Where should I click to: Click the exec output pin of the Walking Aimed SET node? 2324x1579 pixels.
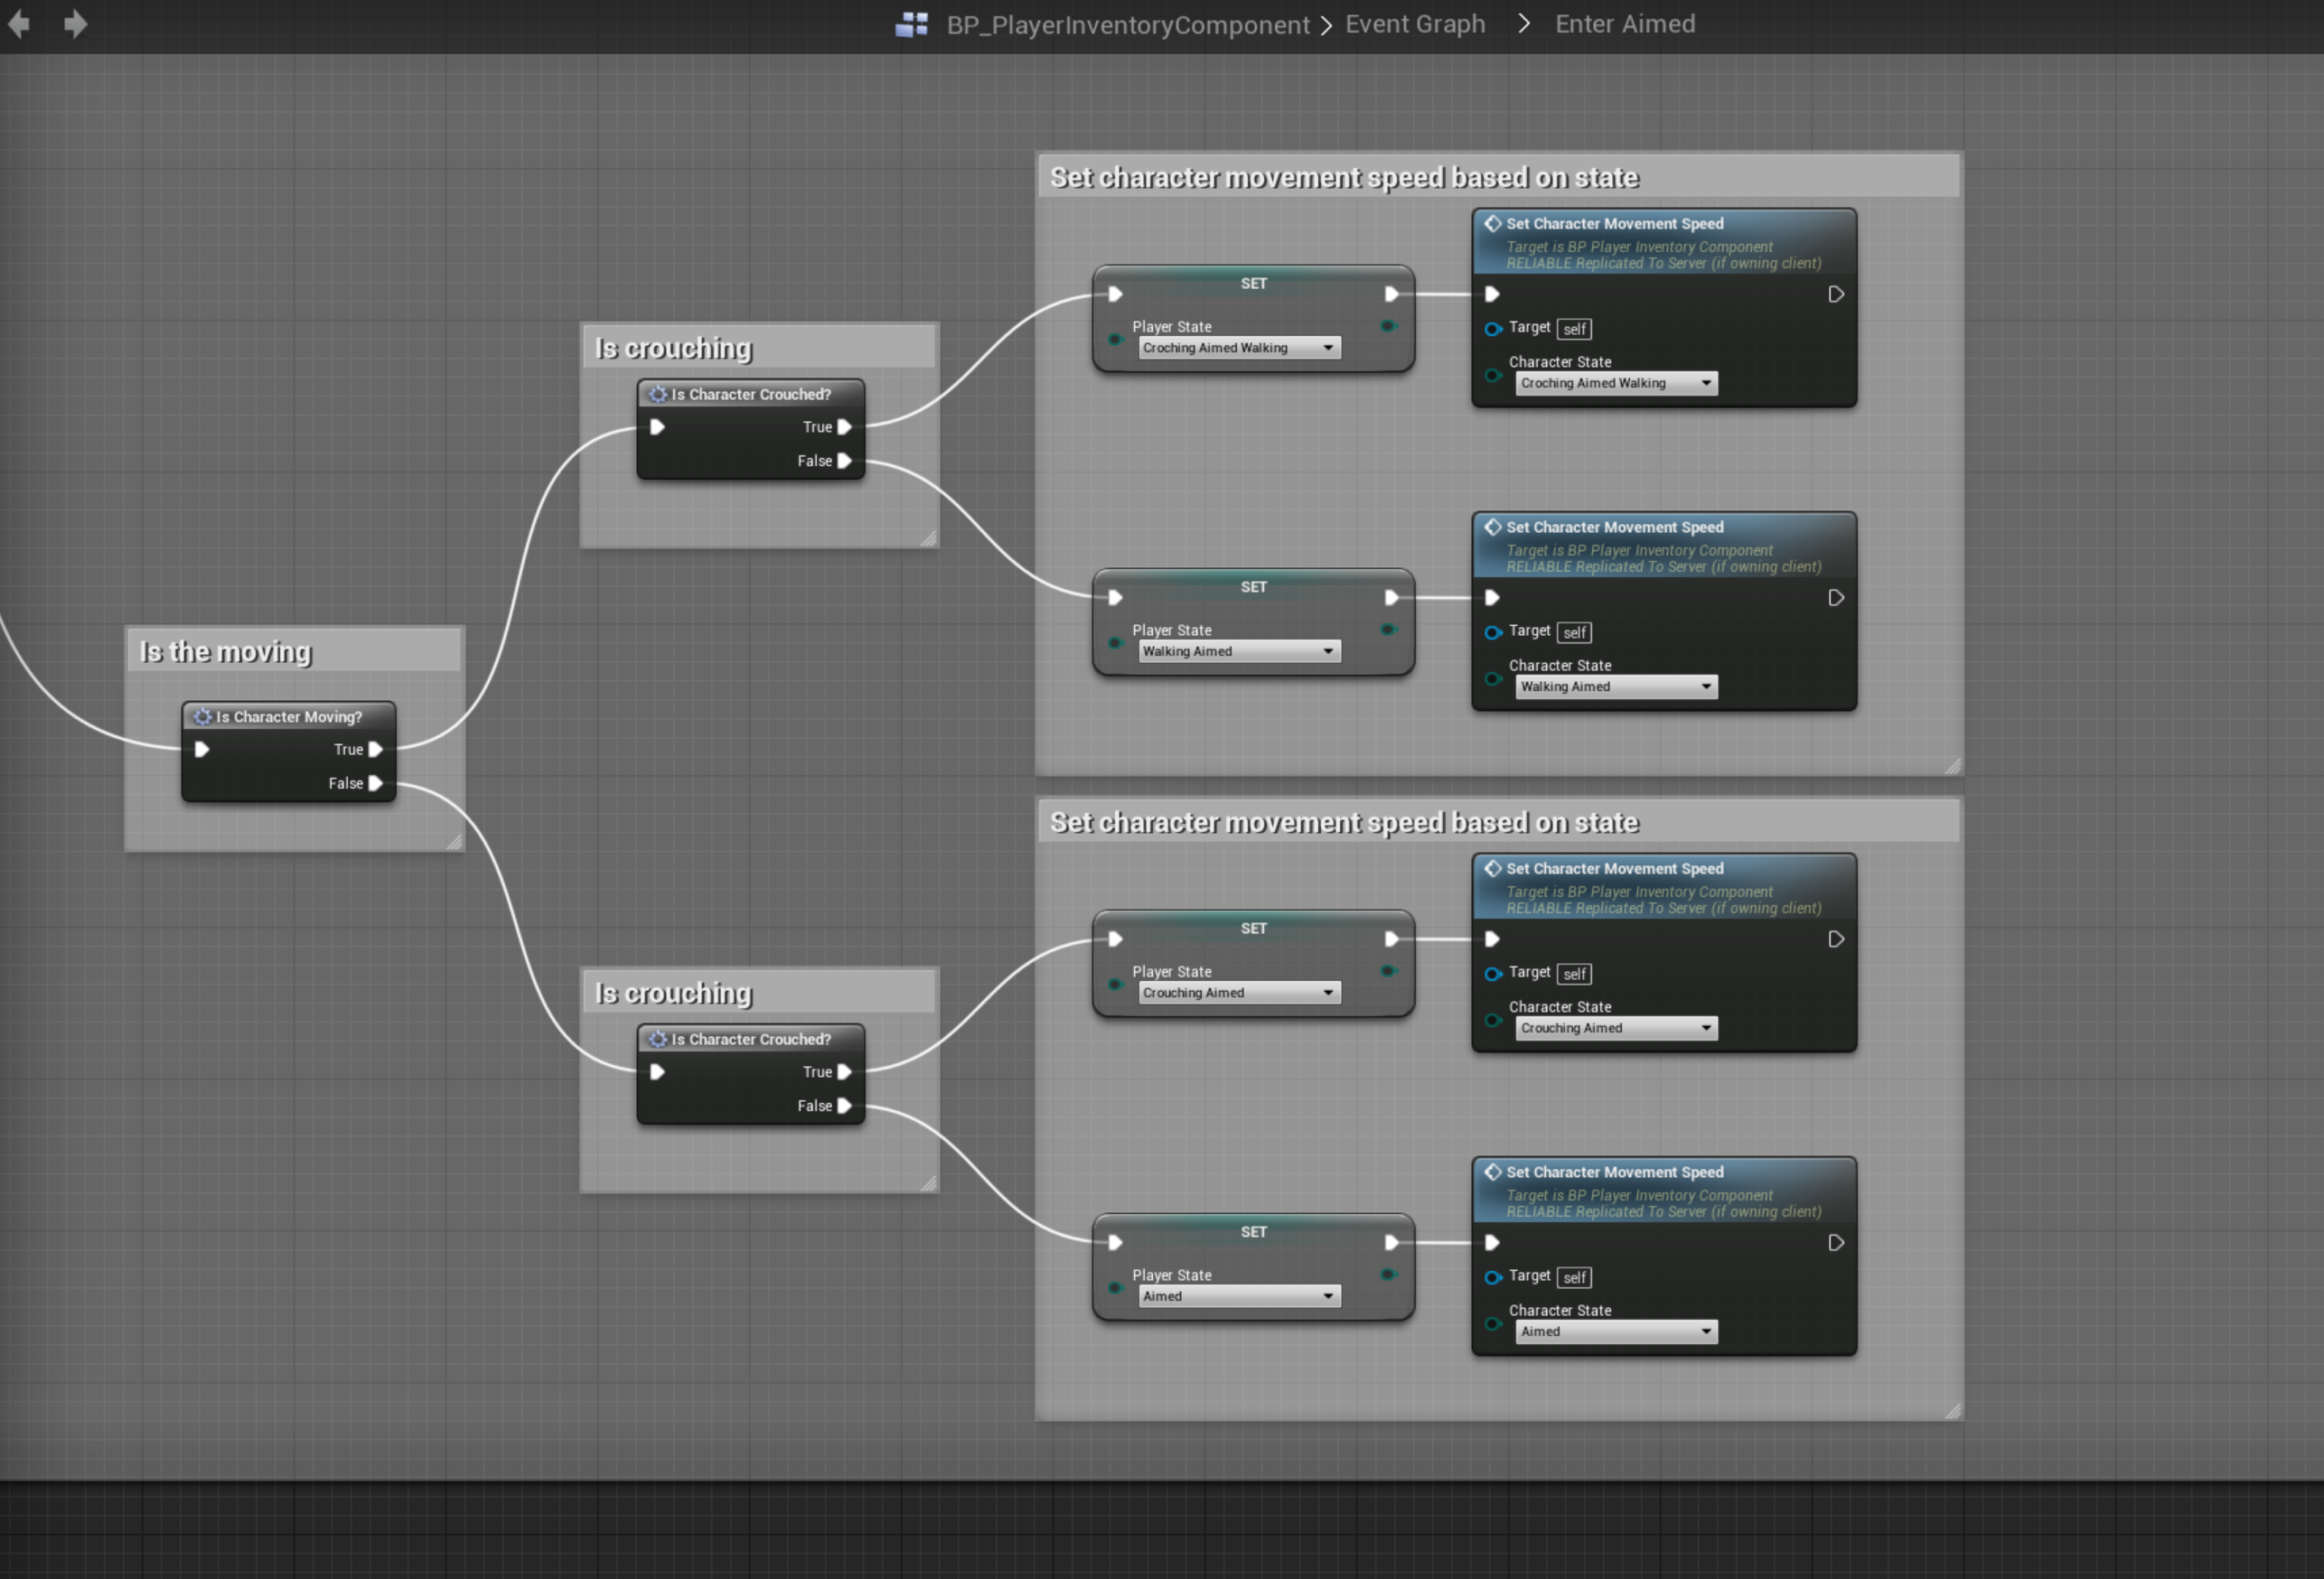pyautogui.click(x=1391, y=598)
